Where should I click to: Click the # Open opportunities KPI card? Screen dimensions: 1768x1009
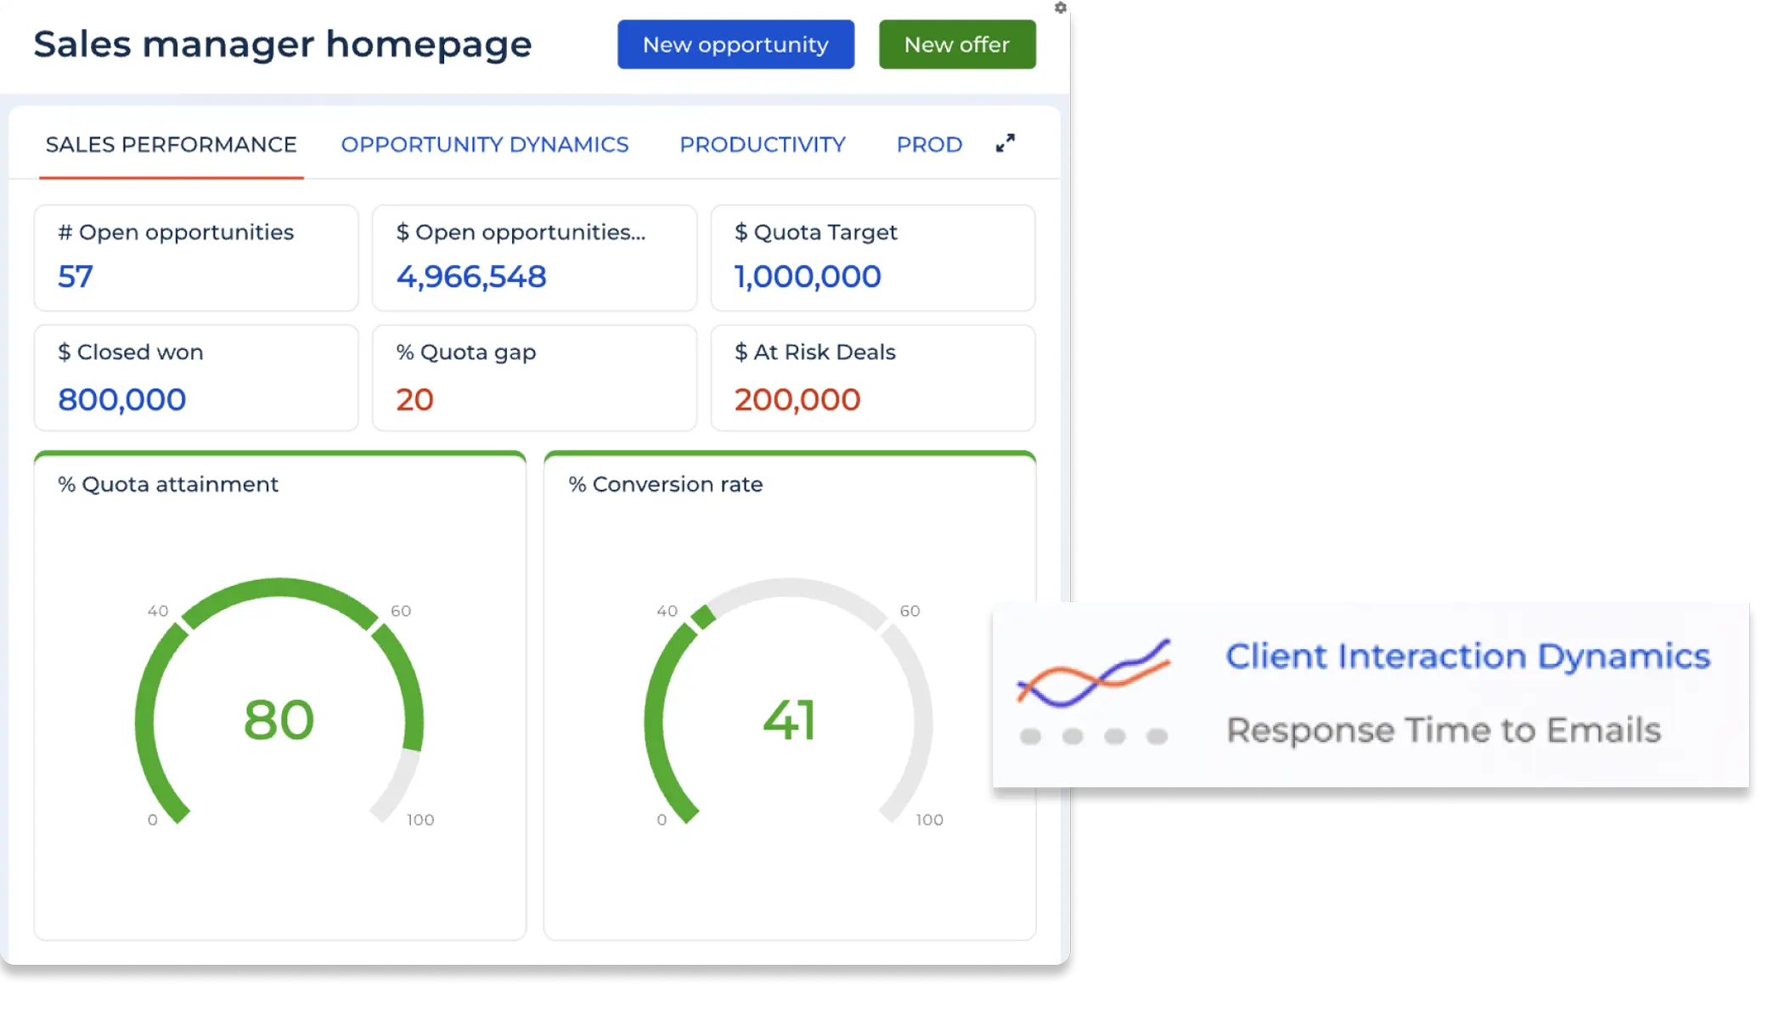tap(195, 257)
